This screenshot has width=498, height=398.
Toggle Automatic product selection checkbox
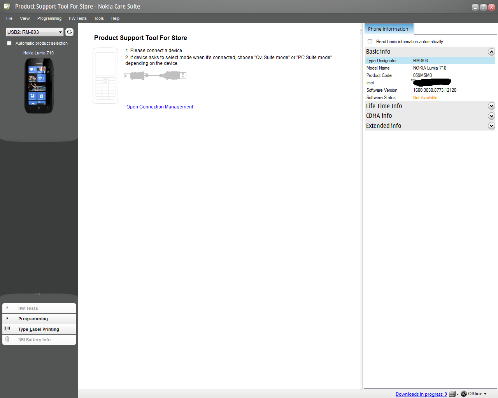(9, 43)
